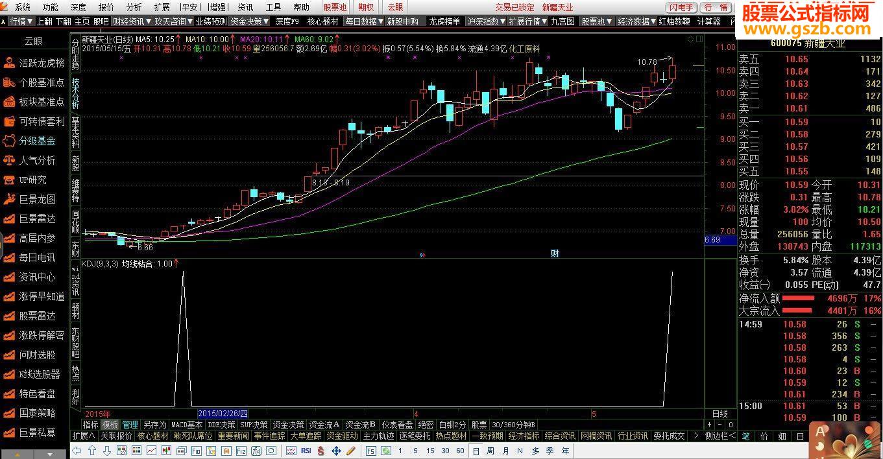Open the 扩展行情 dropdown
The width and height of the screenshot is (883, 459).
click(527, 21)
